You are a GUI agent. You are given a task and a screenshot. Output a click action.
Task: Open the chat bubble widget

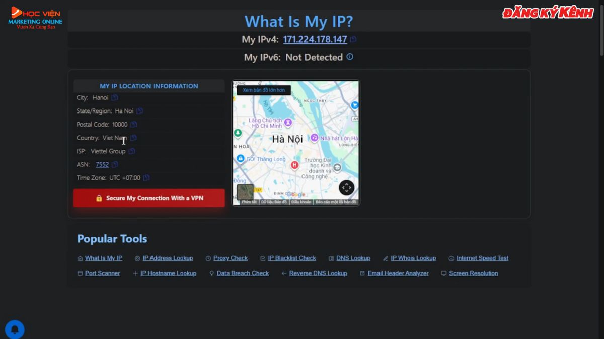(15, 329)
